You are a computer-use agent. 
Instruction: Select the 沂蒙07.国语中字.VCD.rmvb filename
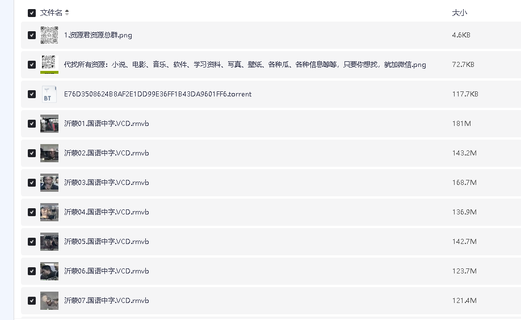pos(106,301)
